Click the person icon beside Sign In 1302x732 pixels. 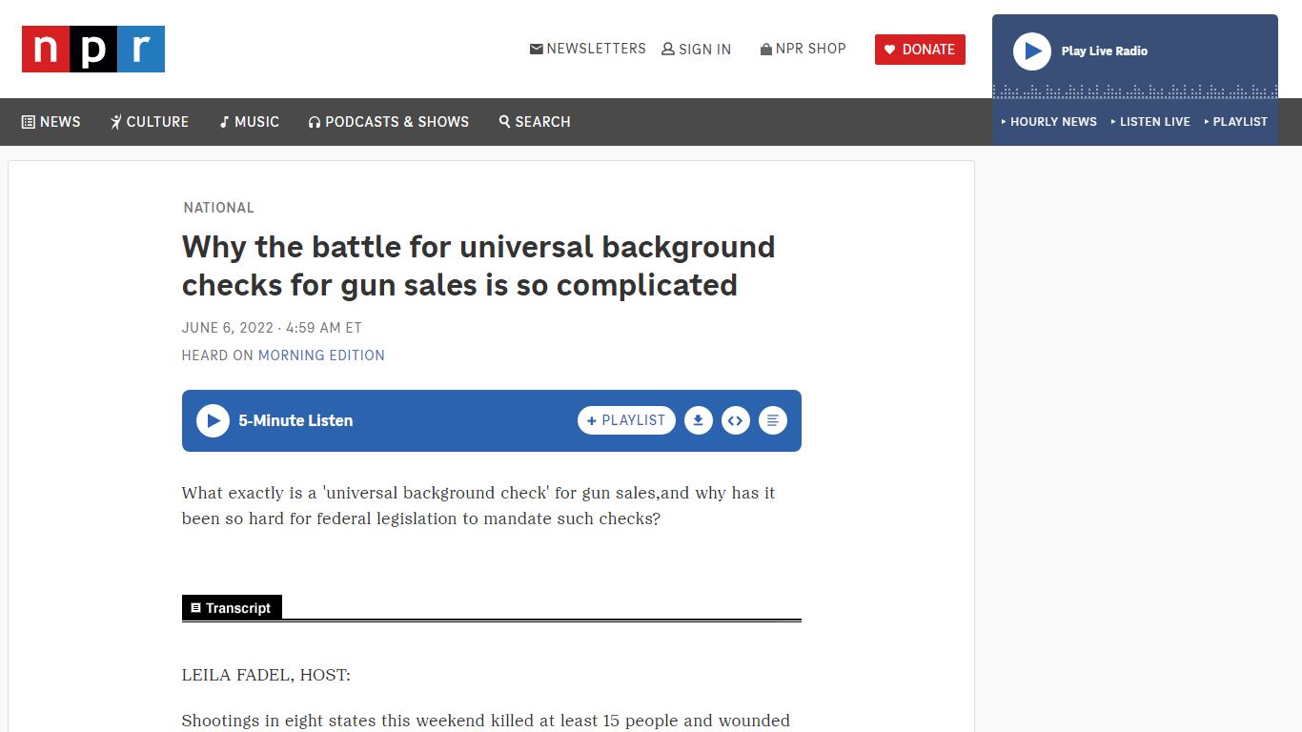(668, 50)
